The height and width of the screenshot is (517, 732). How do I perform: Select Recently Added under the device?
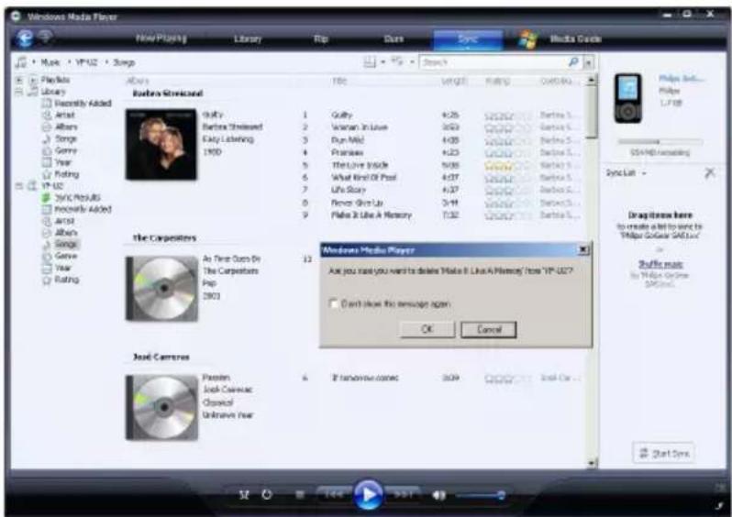pos(83,209)
